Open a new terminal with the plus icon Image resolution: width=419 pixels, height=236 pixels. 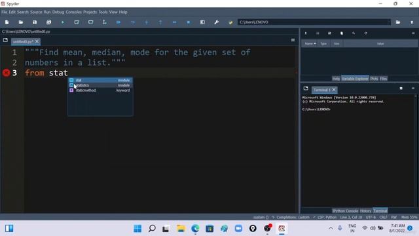401,88
